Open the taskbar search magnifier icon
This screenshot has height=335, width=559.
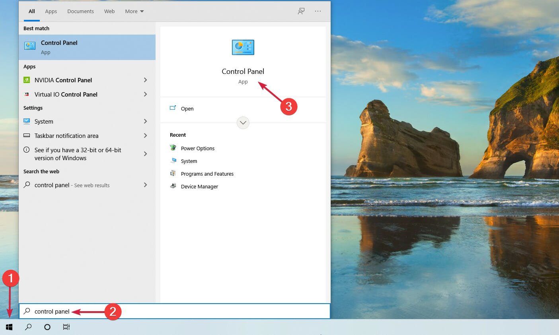point(28,327)
